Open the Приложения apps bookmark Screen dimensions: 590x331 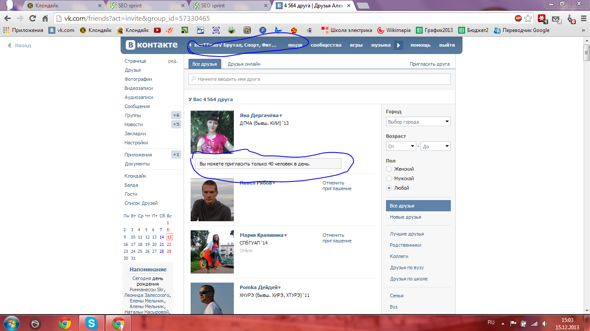coord(23,30)
